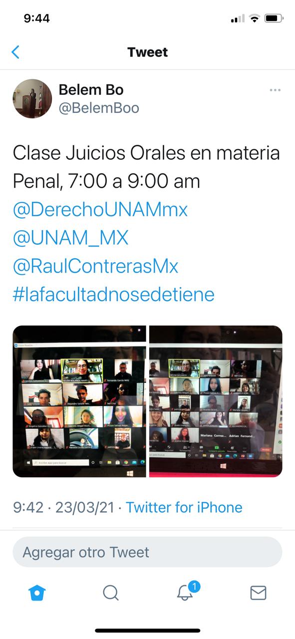View the right Zoom class photo

click(x=216, y=401)
